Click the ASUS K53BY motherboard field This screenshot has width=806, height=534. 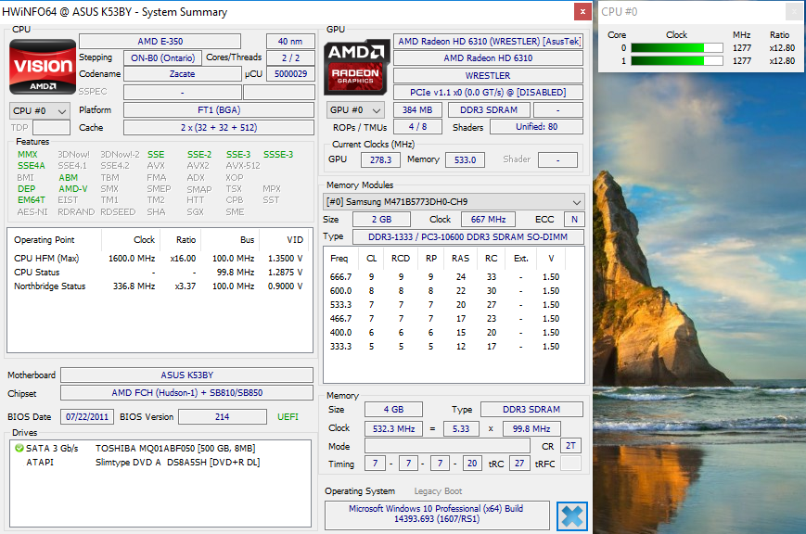(187, 375)
